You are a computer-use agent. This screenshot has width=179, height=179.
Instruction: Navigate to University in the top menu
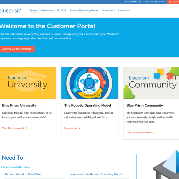coord(124,10)
